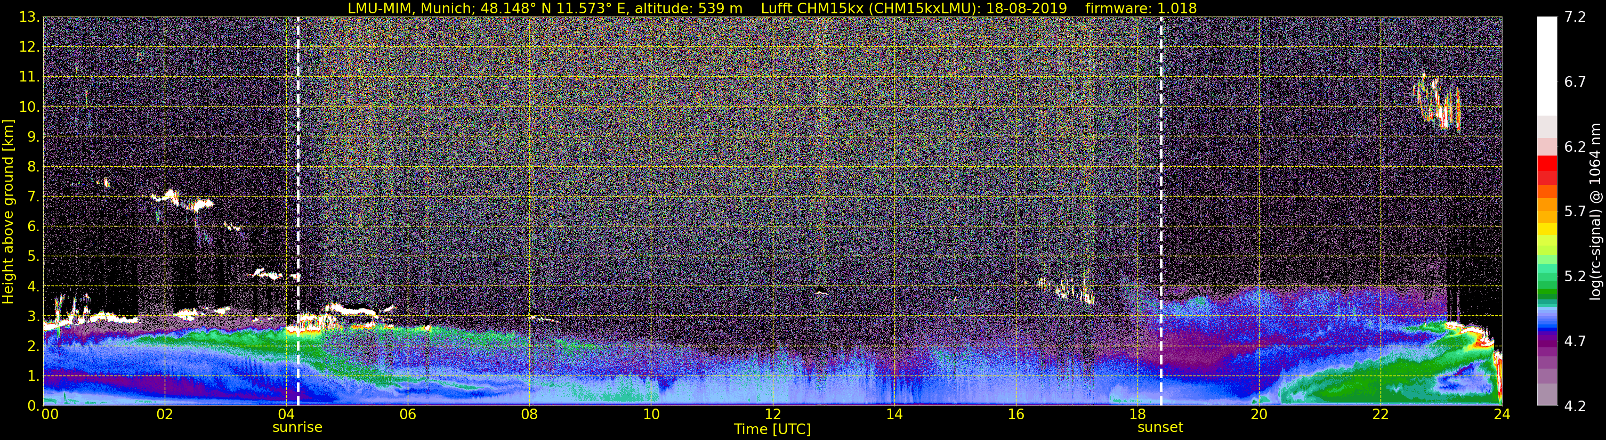This screenshot has height=440, width=1606.
Task: Click the colorbar tick value 4.7
Action: tap(1575, 341)
